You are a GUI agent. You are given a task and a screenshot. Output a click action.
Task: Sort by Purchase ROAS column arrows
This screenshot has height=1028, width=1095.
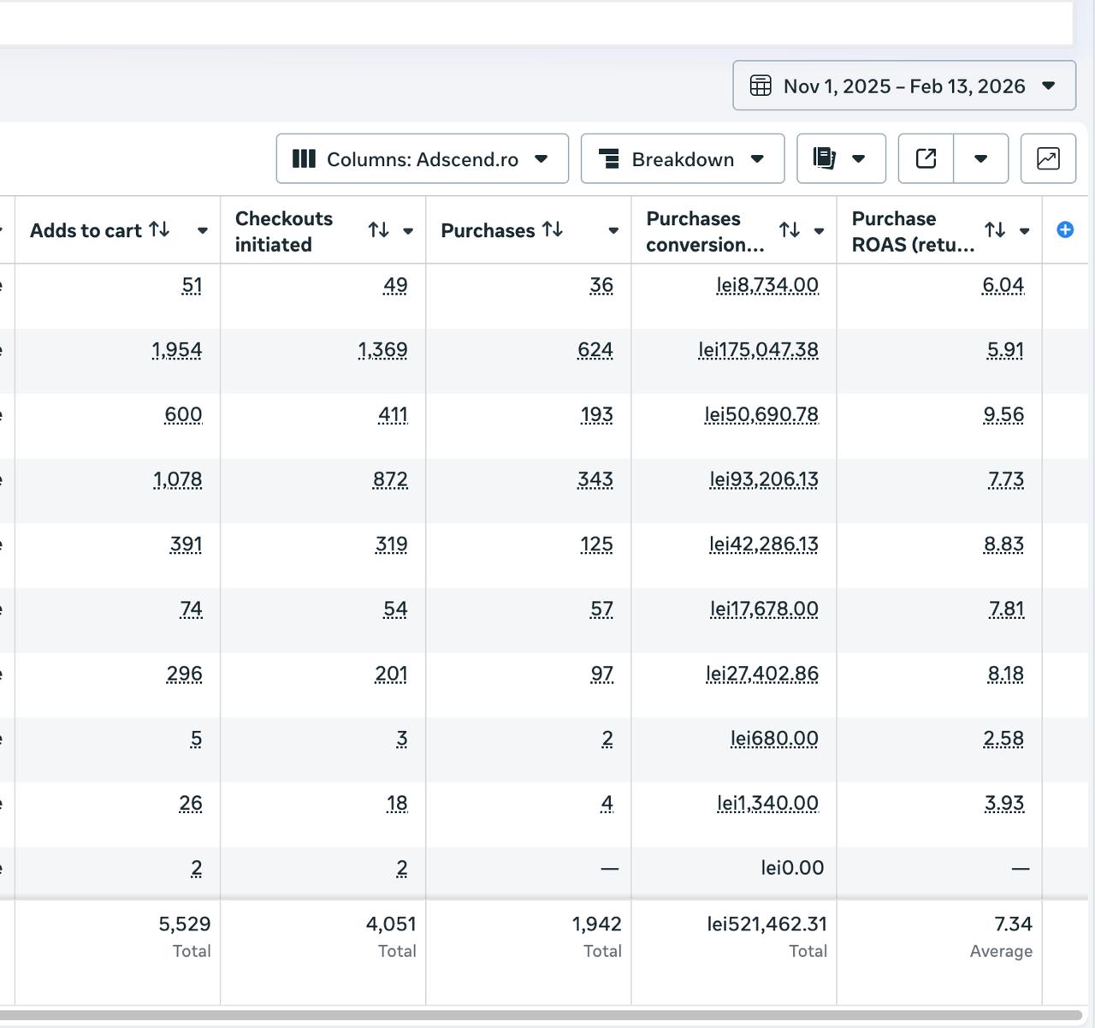pyautogui.click(x=994, y=229)
